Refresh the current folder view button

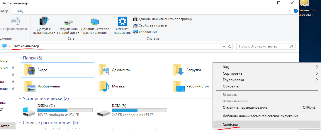230,46
